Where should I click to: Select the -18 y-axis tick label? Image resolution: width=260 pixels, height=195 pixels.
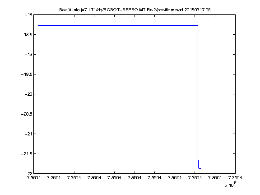pos(28,15)
